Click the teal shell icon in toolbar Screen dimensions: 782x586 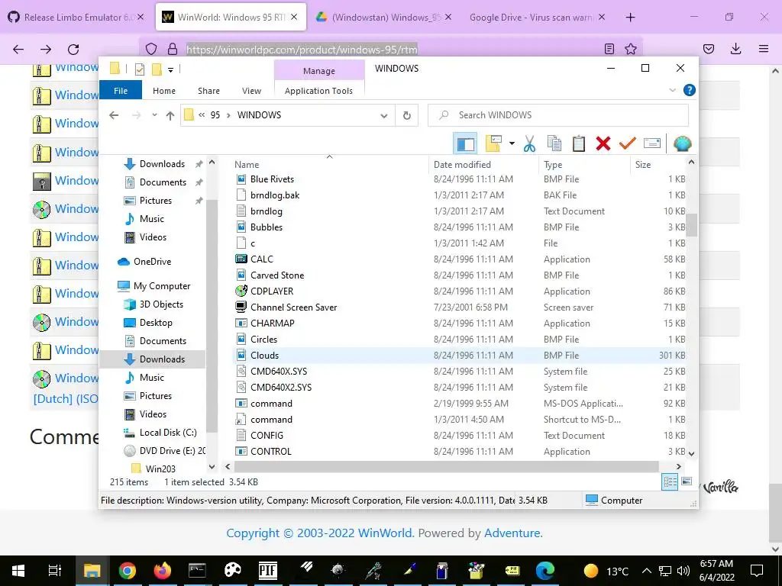point(682,144)
